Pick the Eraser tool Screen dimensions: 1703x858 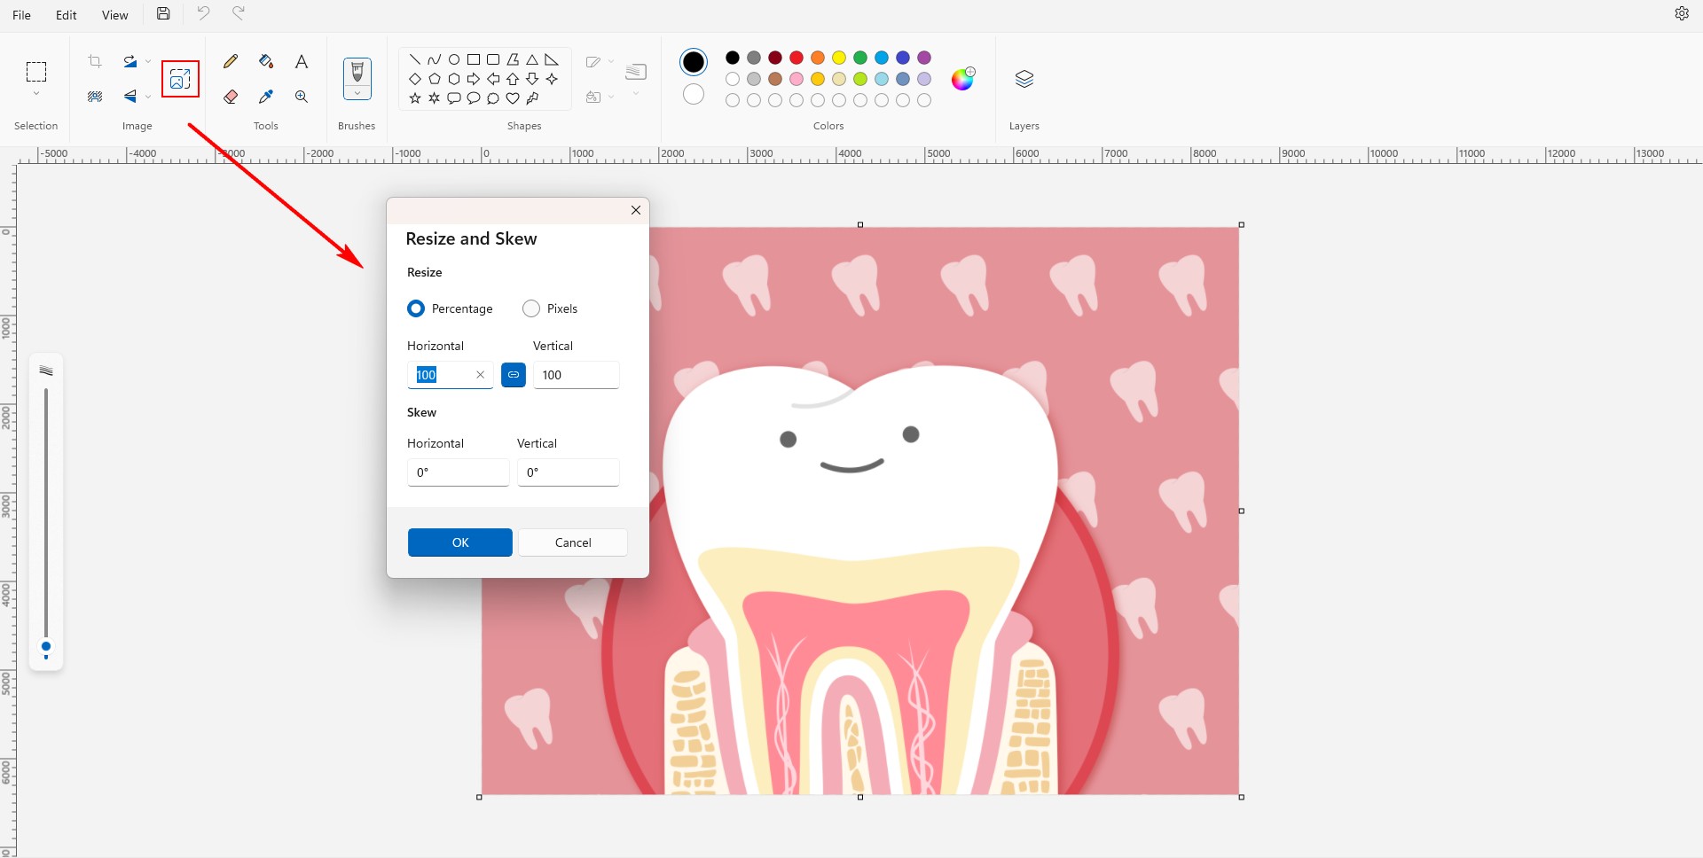(231, 97)
